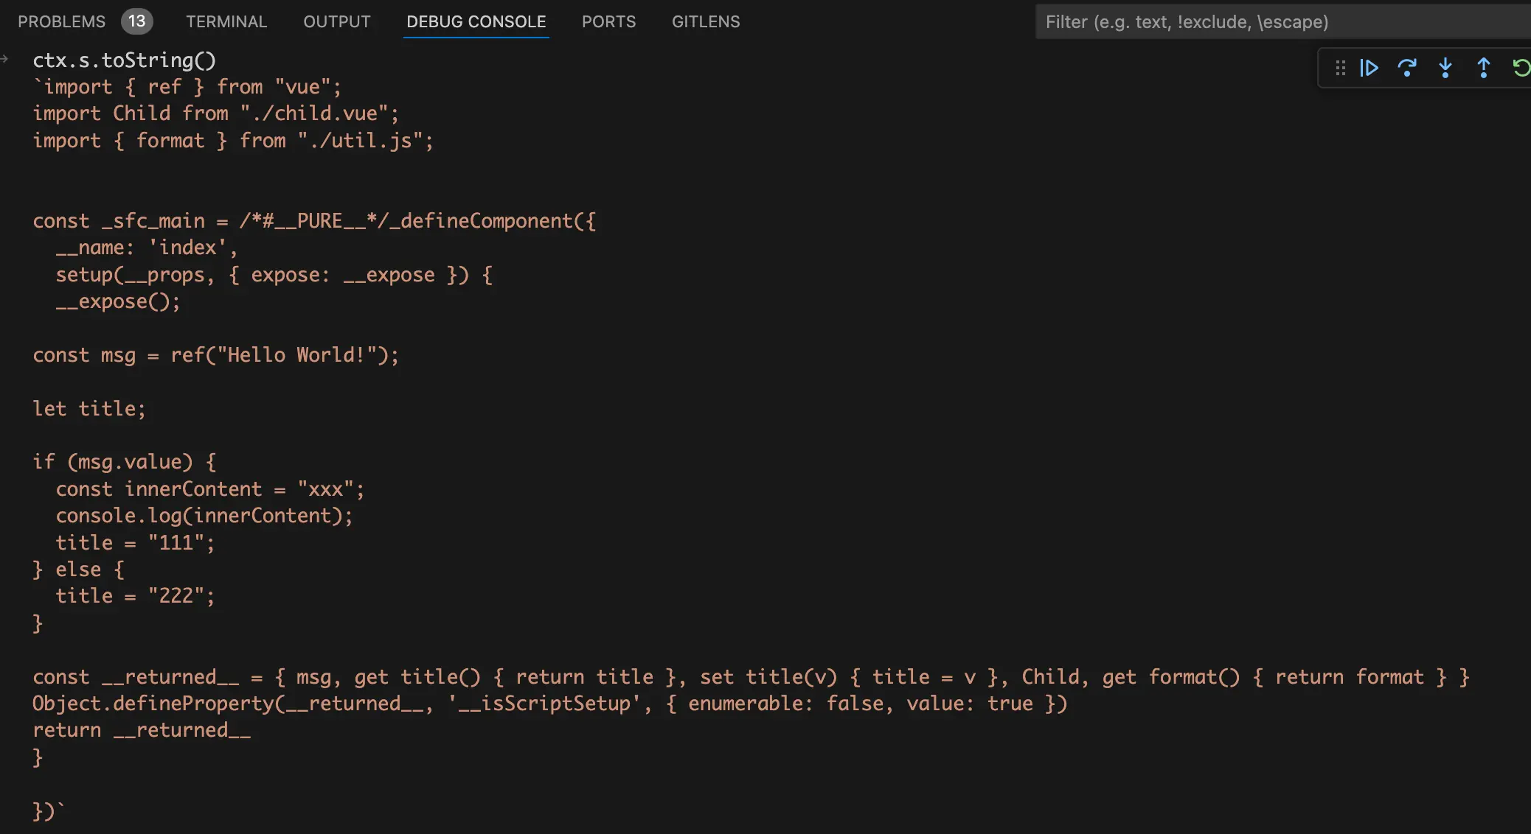This screenshot has width=1531, height=834.
Task: Show the OUTPUT tab
Action: point(336,21)
